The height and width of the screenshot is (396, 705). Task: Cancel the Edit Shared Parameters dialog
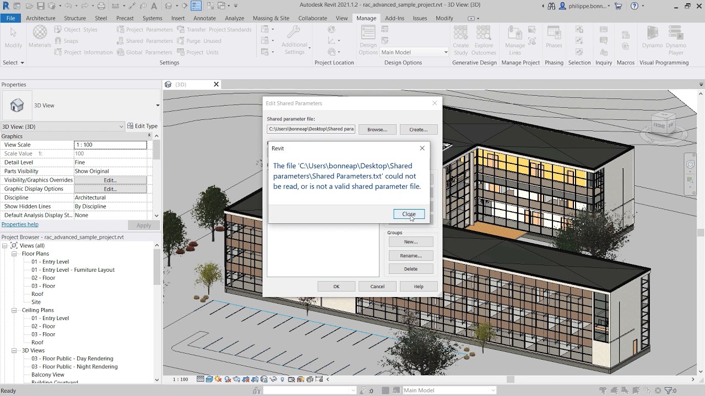(377, 287)
